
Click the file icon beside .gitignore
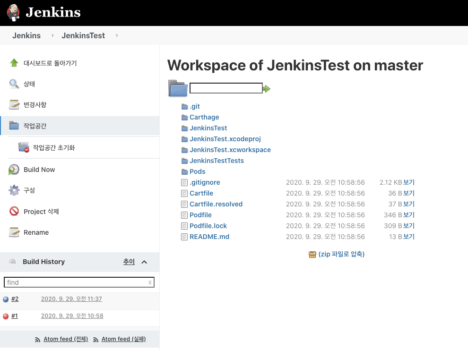[184, 182]
